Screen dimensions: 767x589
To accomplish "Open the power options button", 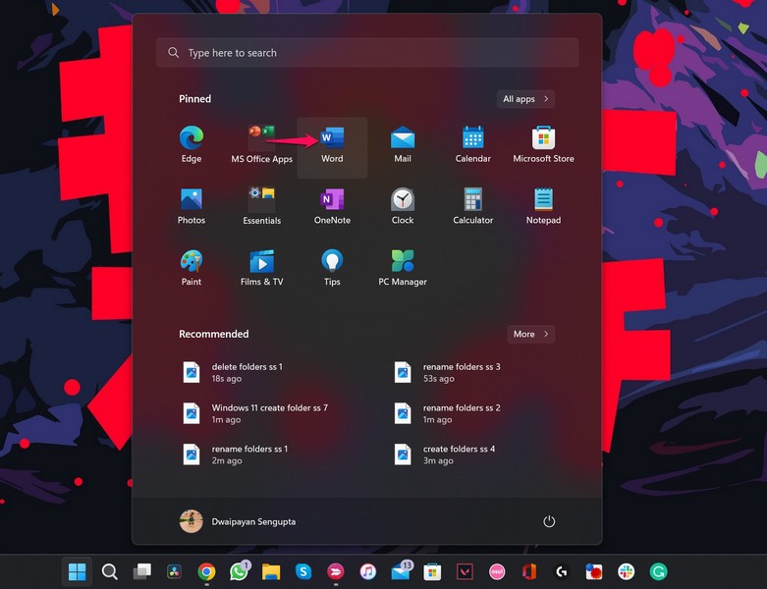I will coord(549,521).
